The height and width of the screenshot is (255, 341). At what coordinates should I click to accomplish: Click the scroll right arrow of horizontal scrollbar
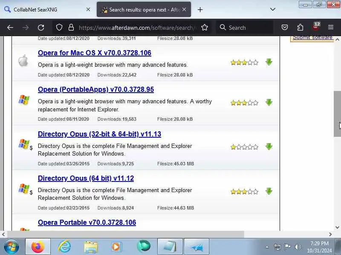[330, 234]
